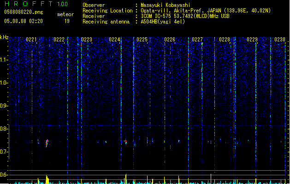Click the 0.6 kHz axis label
The width and height of the screenshot is (290, 184).
pos(4,175)
